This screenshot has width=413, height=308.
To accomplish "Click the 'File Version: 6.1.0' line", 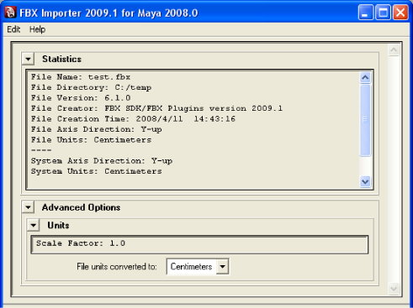I will (81, 98).
